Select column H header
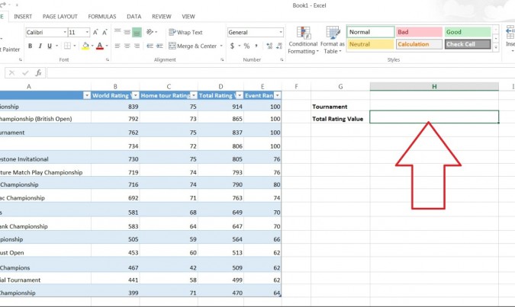 [434, 87]
